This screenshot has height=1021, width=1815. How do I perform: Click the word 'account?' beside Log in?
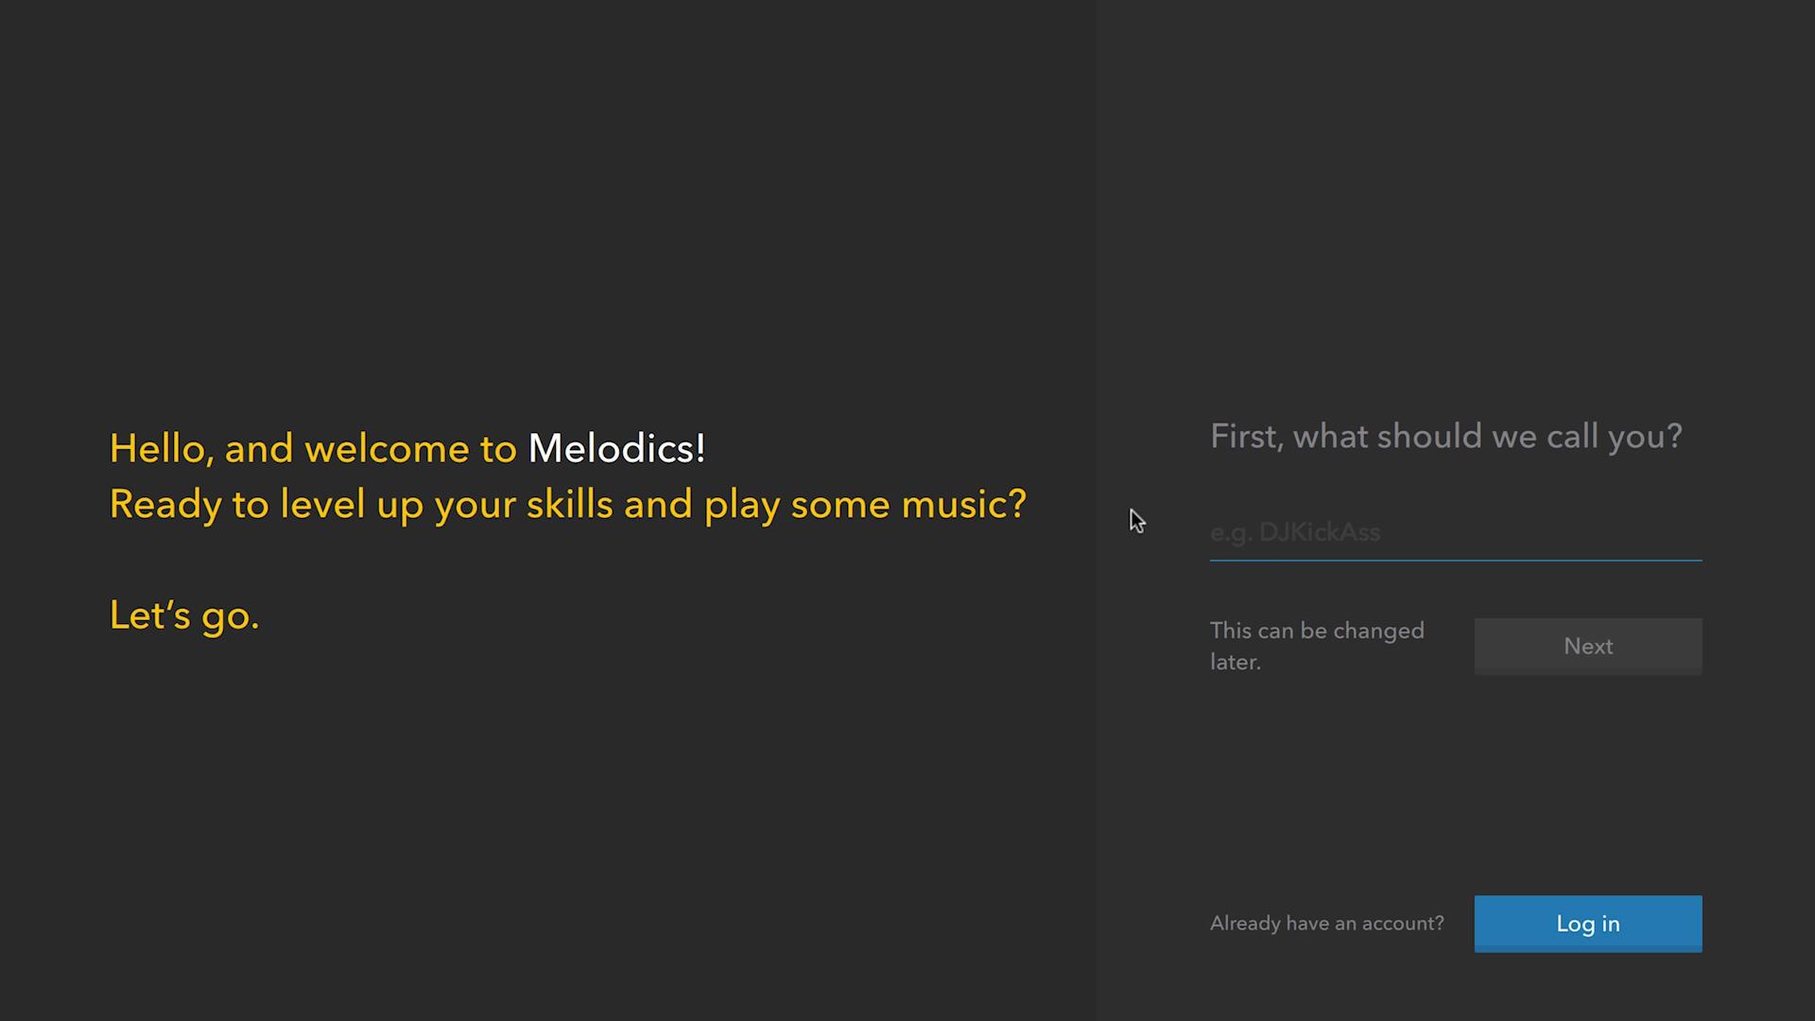[x=1403, y=924]
